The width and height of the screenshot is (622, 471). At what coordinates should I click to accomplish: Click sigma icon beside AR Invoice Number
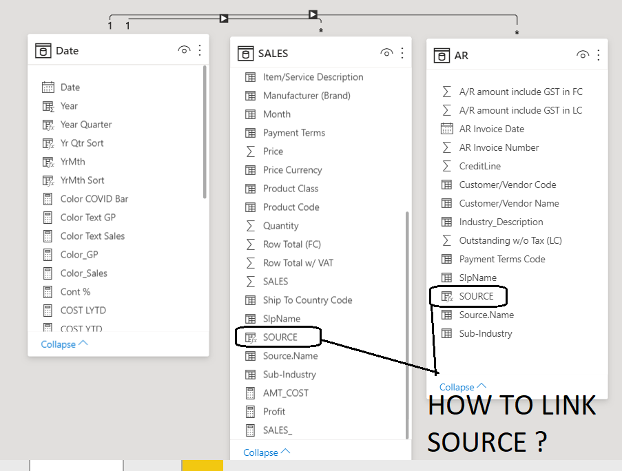(x=446, y=147)
